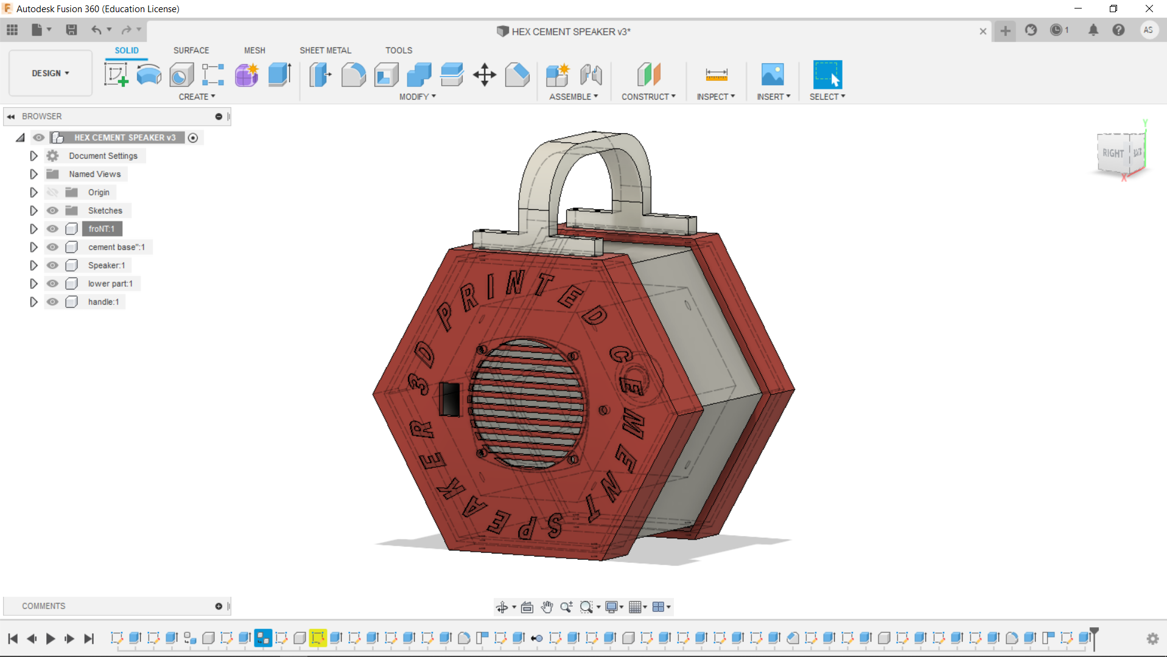Select the Create Sketch tool
The image size is (1167, 657).
116,75
